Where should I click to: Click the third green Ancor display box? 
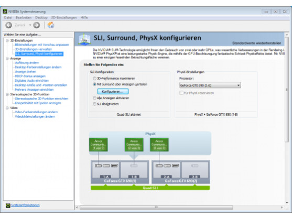tap(159, 145)
